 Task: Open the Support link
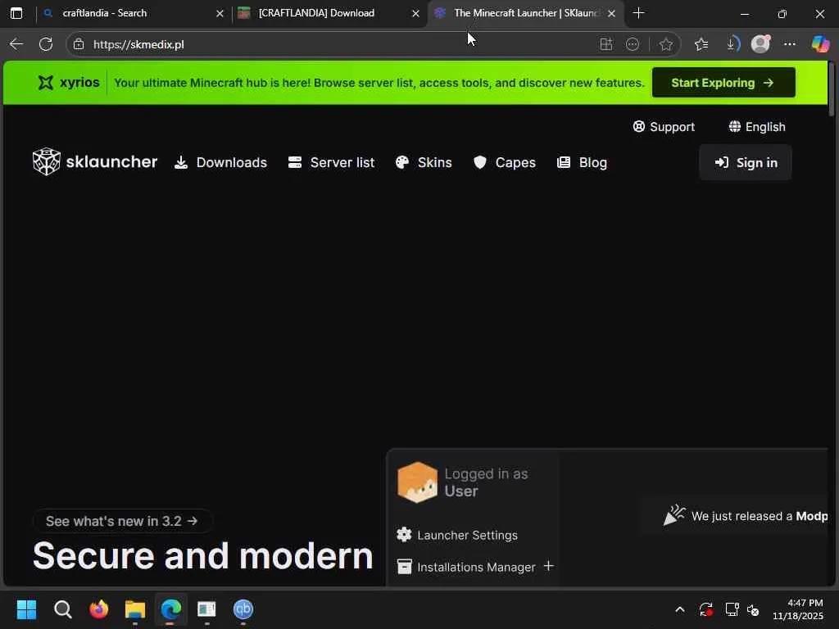664,127
